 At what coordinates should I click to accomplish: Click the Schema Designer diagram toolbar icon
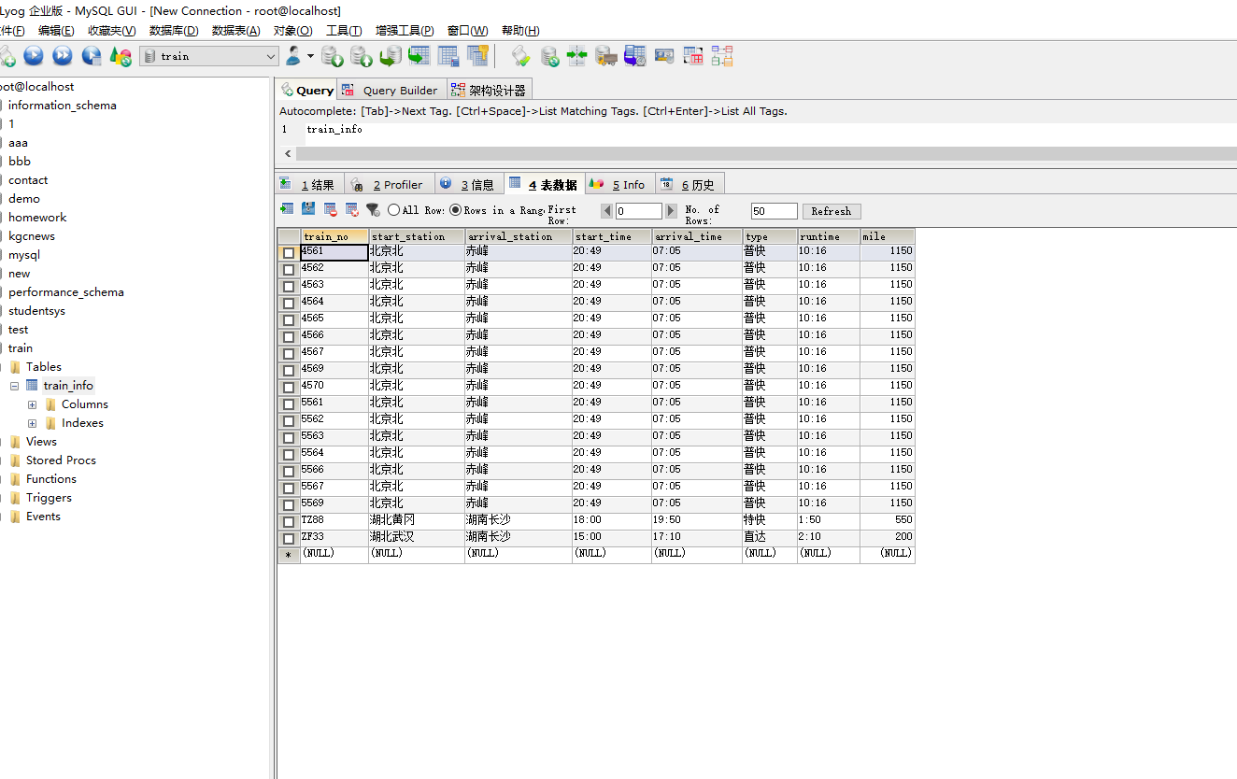(x=722, y=56)
